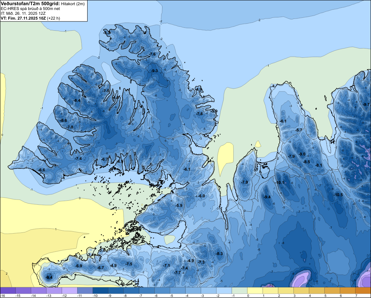
Task: Click the -9.0 temperature value on the map
Action: (x=302, y=154)
